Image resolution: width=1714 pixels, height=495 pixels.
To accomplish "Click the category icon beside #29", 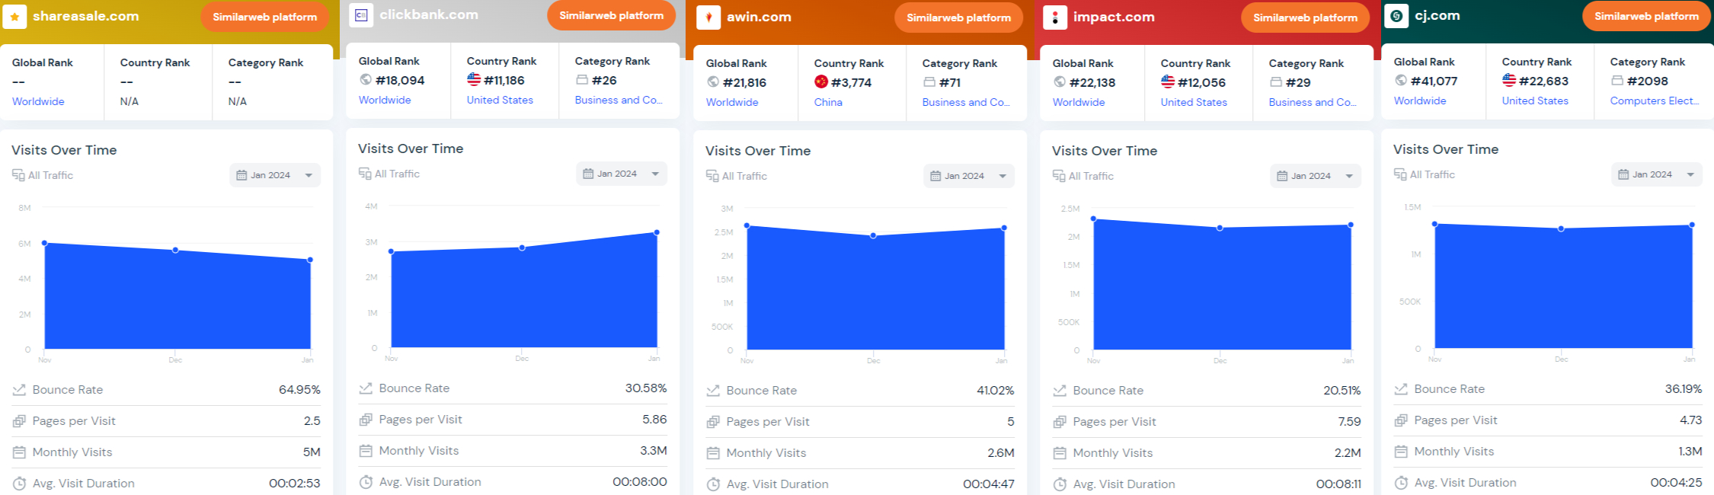I will [x=1276, y=82].
